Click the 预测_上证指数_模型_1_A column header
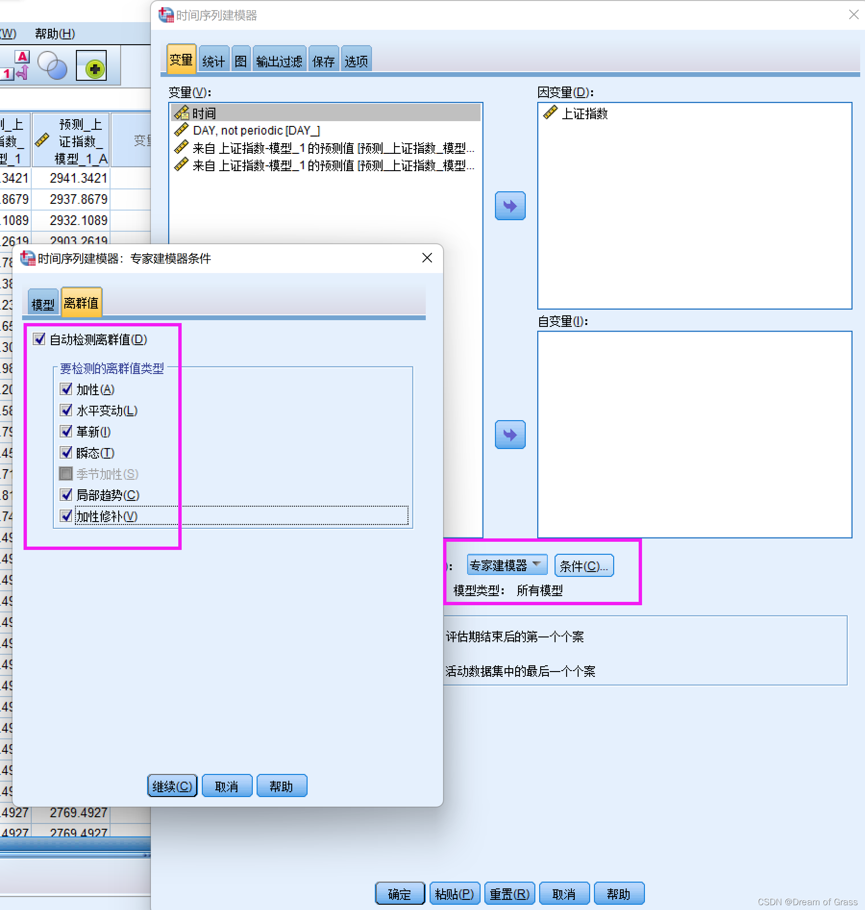The image size is (865, 910). [x=71, y=140]
